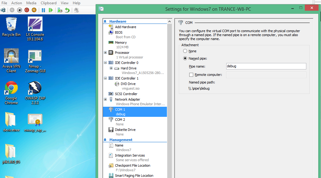321x178 pixels.
Task: Select the jdk1.8.0_05 folder on desktop
Action: coord(11,154)
